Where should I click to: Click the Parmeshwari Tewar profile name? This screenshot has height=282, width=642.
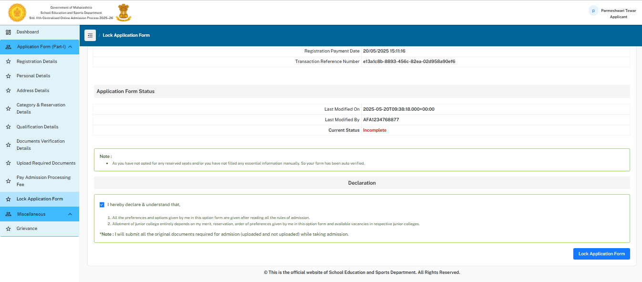click(618, 10)
